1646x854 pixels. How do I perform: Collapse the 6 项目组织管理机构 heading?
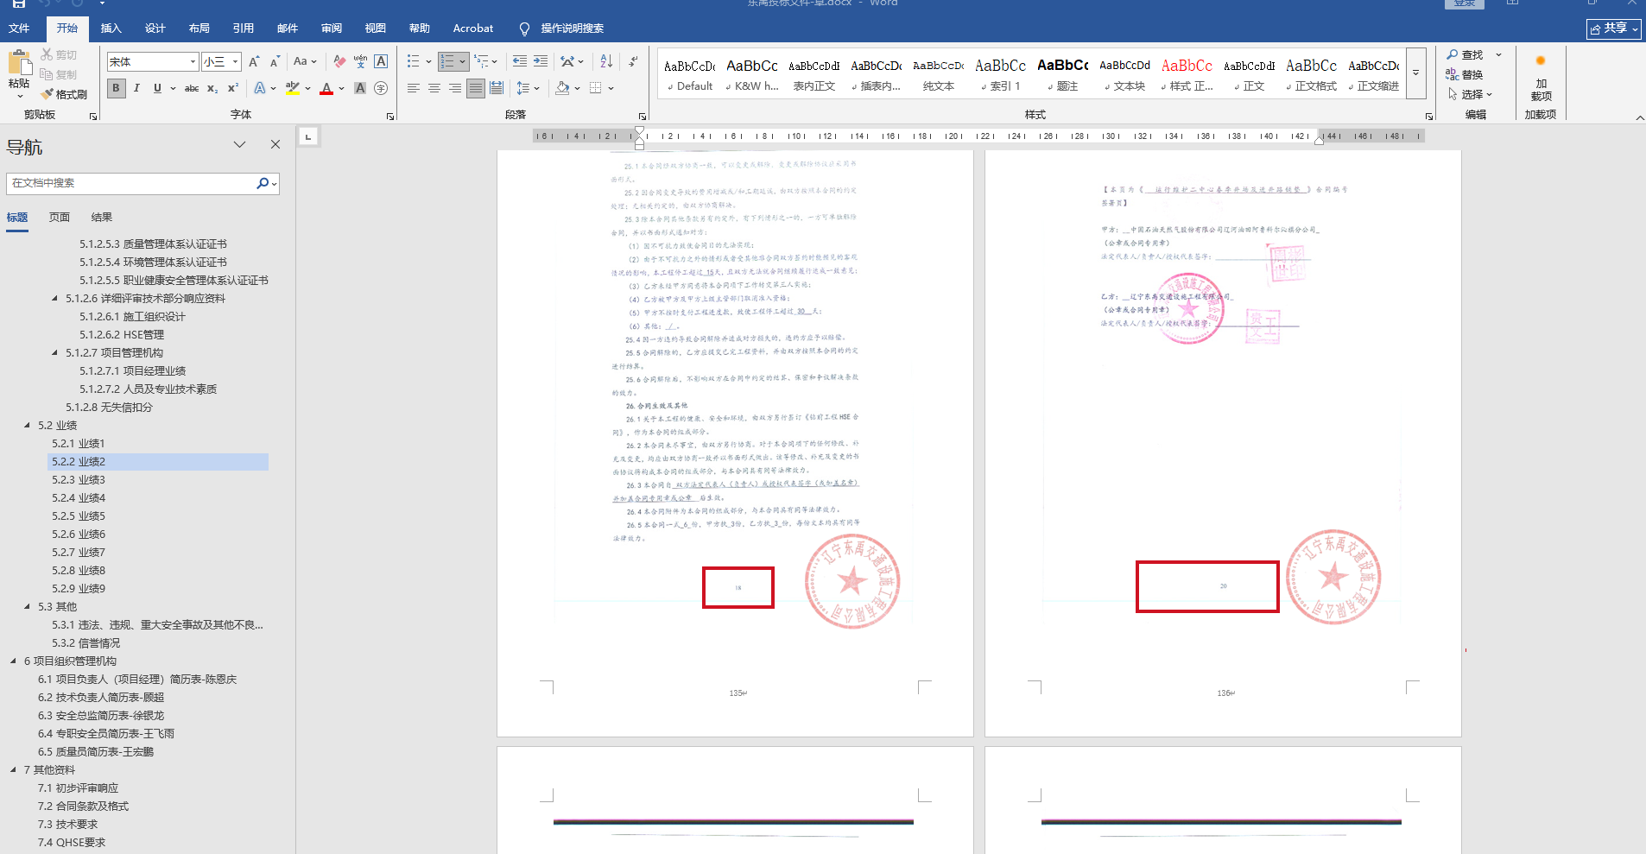(13, 661)
